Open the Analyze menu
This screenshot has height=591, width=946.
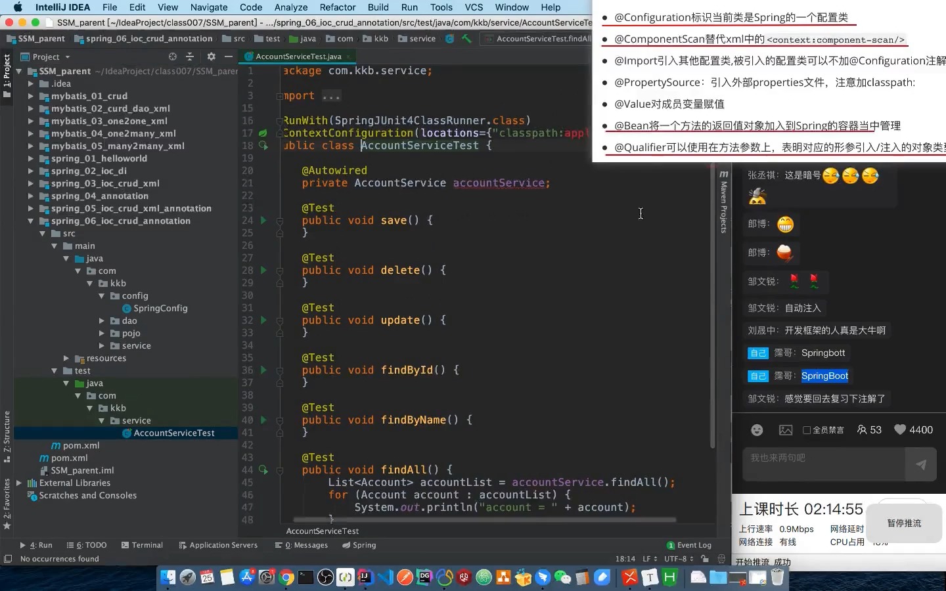291,7
